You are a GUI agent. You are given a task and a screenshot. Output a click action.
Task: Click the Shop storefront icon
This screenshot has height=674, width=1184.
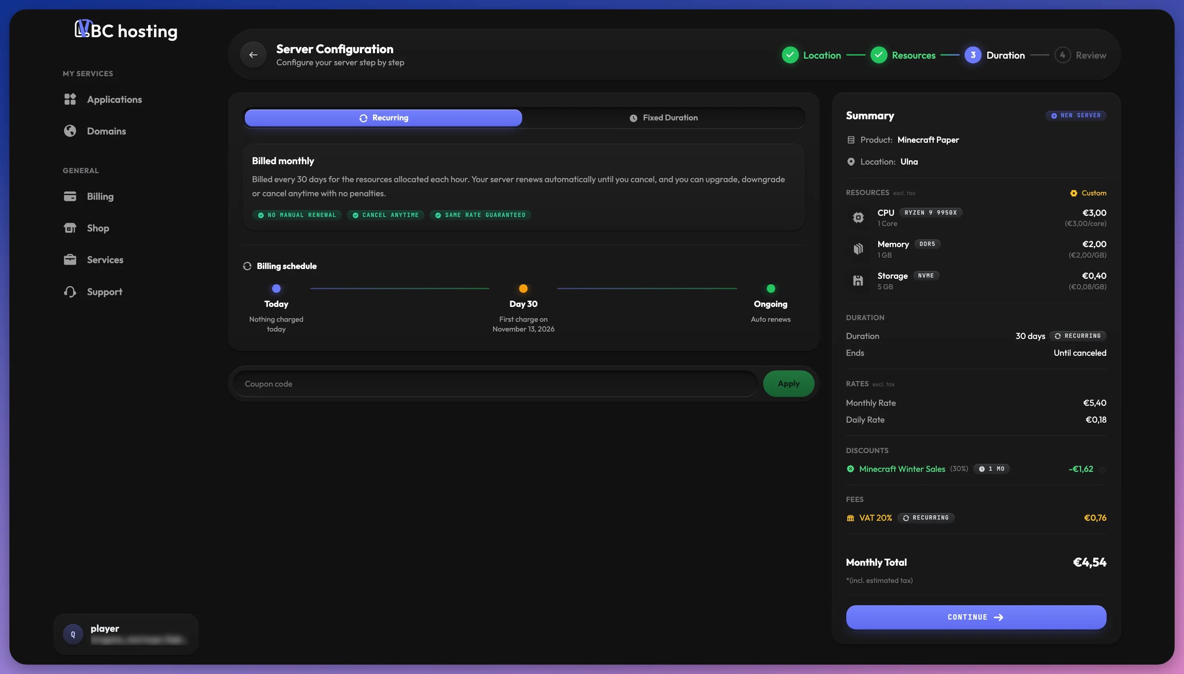[70, 228]
